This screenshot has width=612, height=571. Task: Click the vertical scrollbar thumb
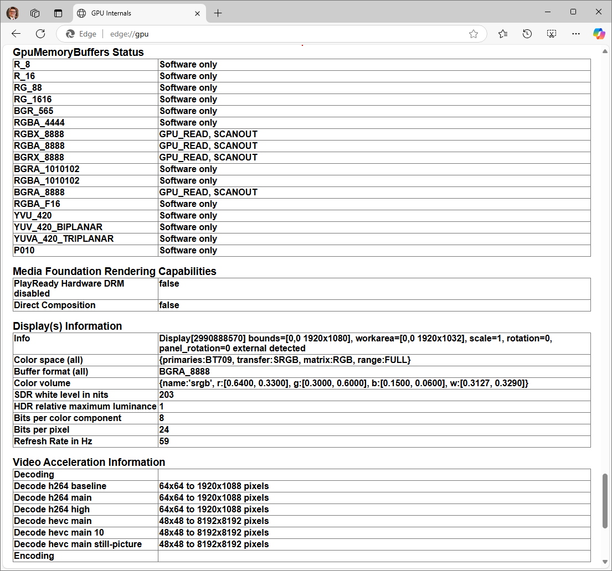point(605,501)
